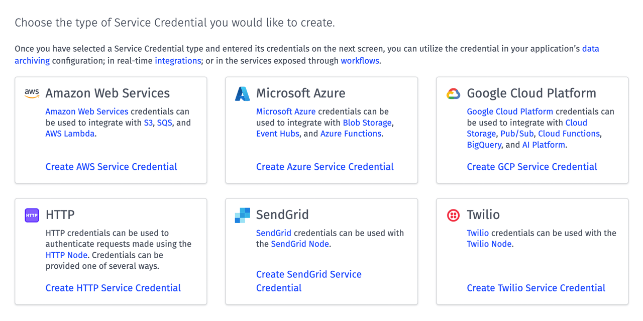The width and height of the screenshot is (643, 321).
Task: Open the BigQuery link
Action: (484, 144)
